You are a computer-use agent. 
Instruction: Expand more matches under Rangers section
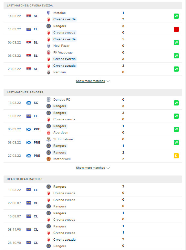[90, 168]
